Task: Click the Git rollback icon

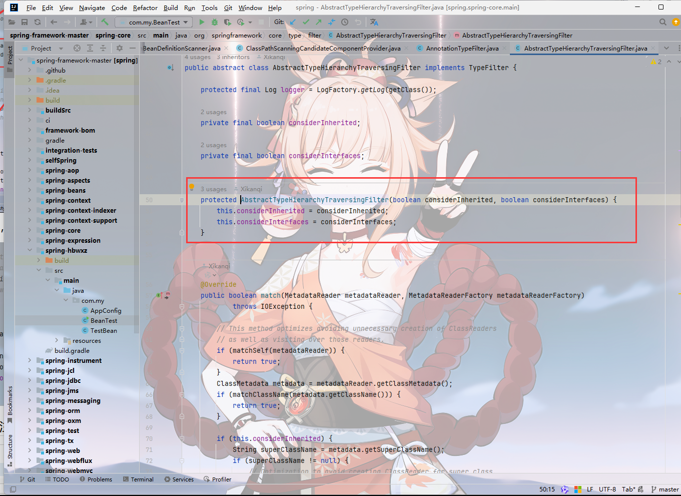Action: pos(358,22)
